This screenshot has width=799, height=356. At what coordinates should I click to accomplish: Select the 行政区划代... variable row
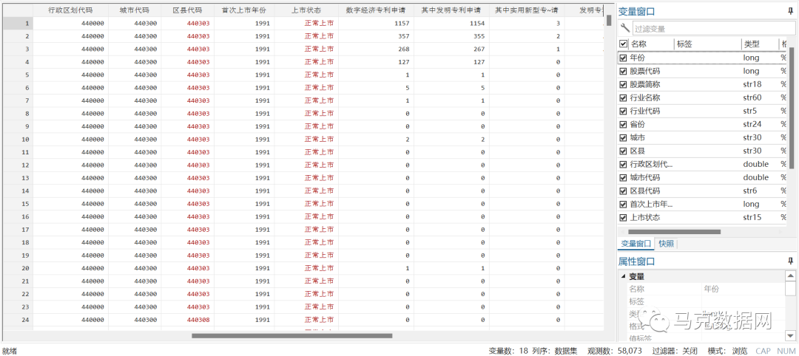pyautogui.click(x=704, y=164)
